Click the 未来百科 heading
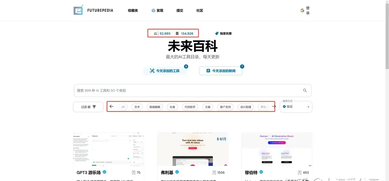 point(193,46)
